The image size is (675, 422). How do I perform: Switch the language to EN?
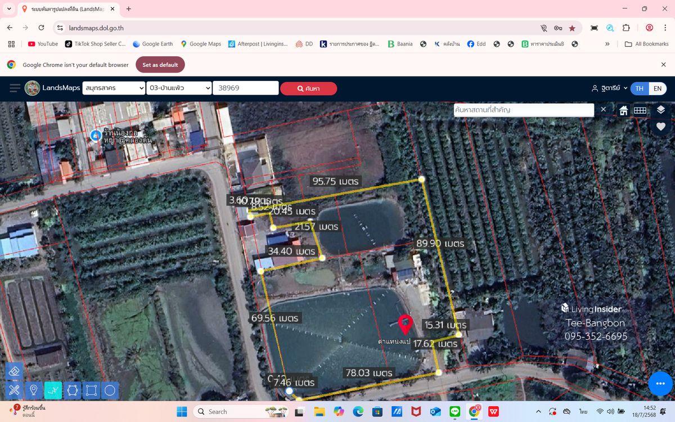coord(658,88)
